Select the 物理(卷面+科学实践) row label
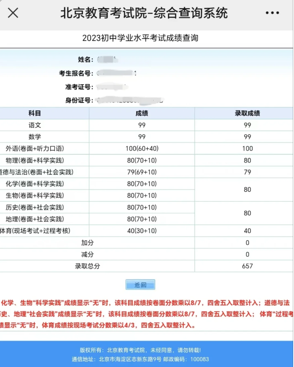This screenshot has width=294, height=367. point(35,160)
